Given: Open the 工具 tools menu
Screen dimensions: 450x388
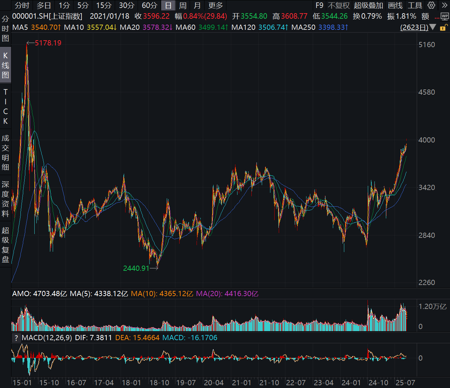Looking at the screenshot, I should 415,6.
